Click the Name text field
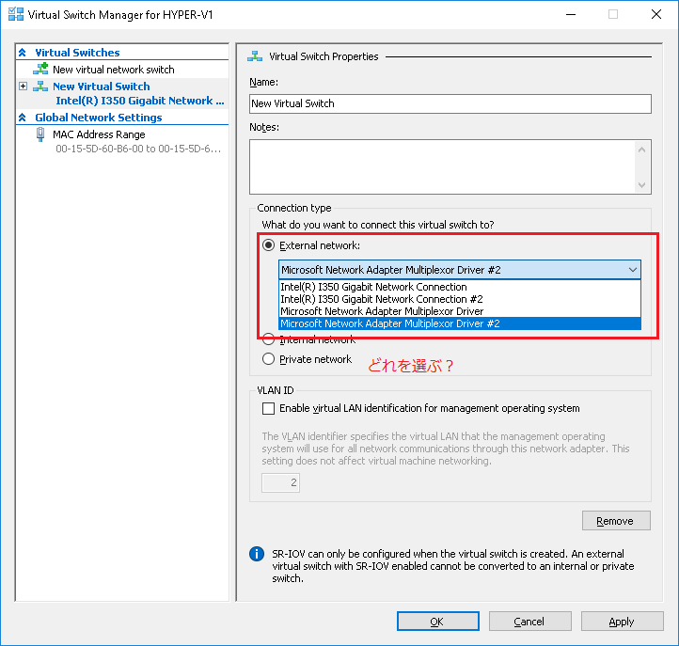This screenshot has height=646, width=679. coord(450,104)
